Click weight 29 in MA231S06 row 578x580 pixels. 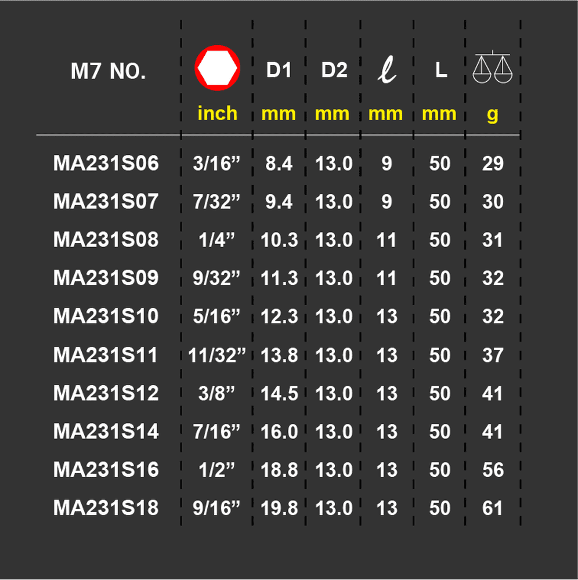[x=493, y=164]
